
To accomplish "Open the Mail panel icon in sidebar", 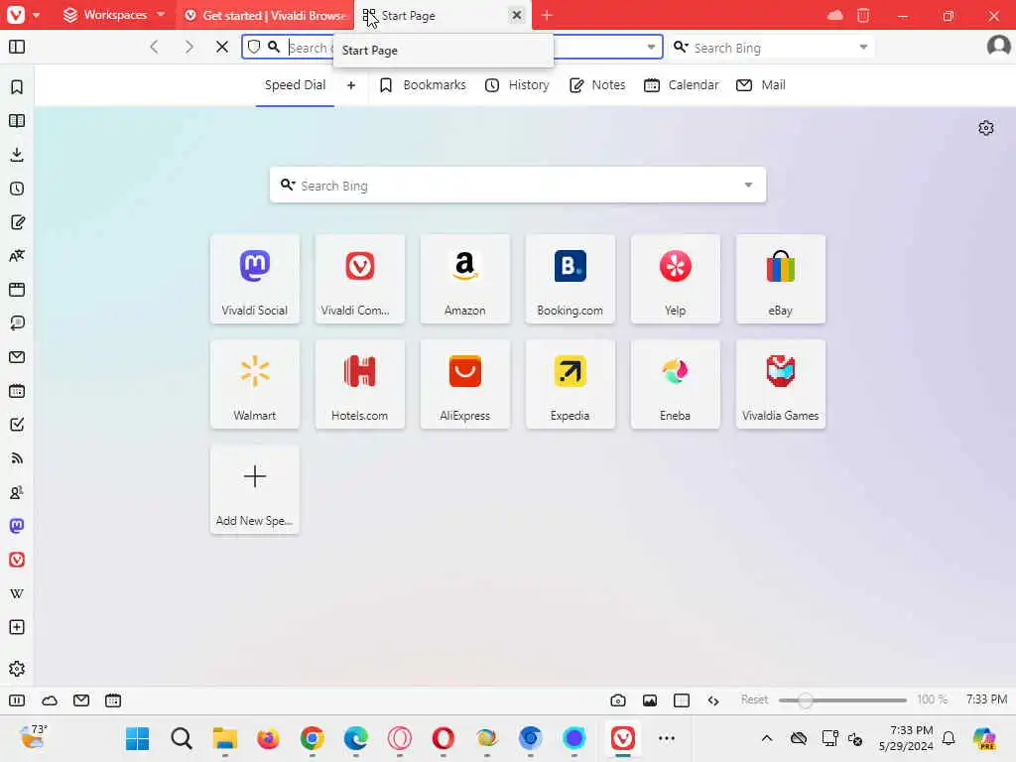I will click(17, 357).
